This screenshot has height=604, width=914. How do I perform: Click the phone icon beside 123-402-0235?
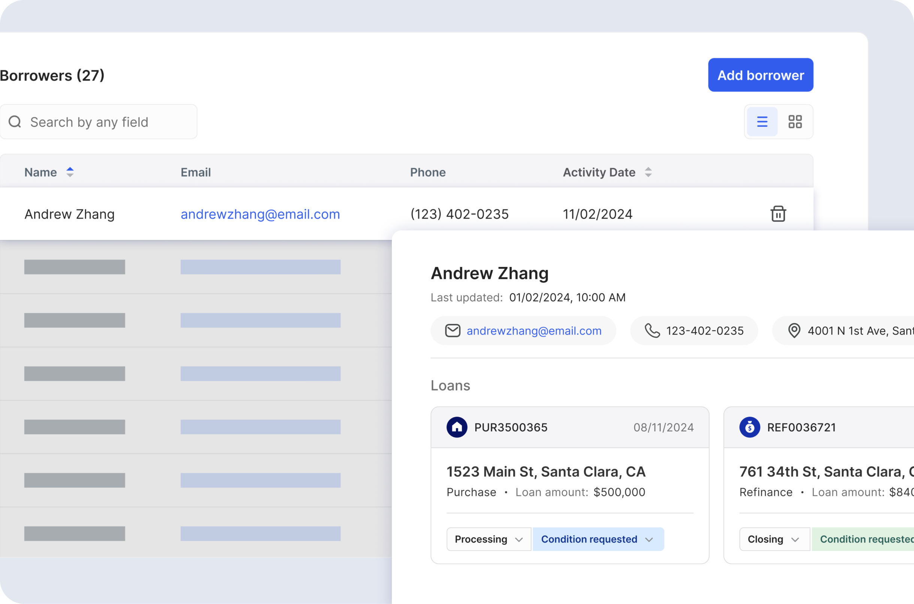tap(652, 331)
